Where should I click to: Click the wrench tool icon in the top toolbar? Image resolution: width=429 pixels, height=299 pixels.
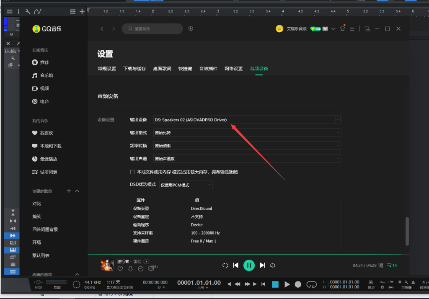[27, 11]
